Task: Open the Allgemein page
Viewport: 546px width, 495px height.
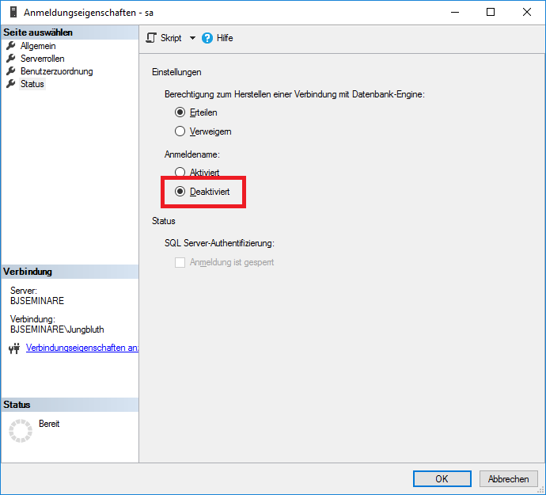Action: pyautogui.click(x=37, y=46)
